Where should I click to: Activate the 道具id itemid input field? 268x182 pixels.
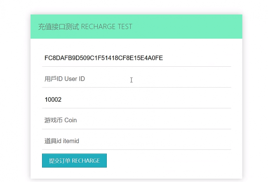coord(136,141)
